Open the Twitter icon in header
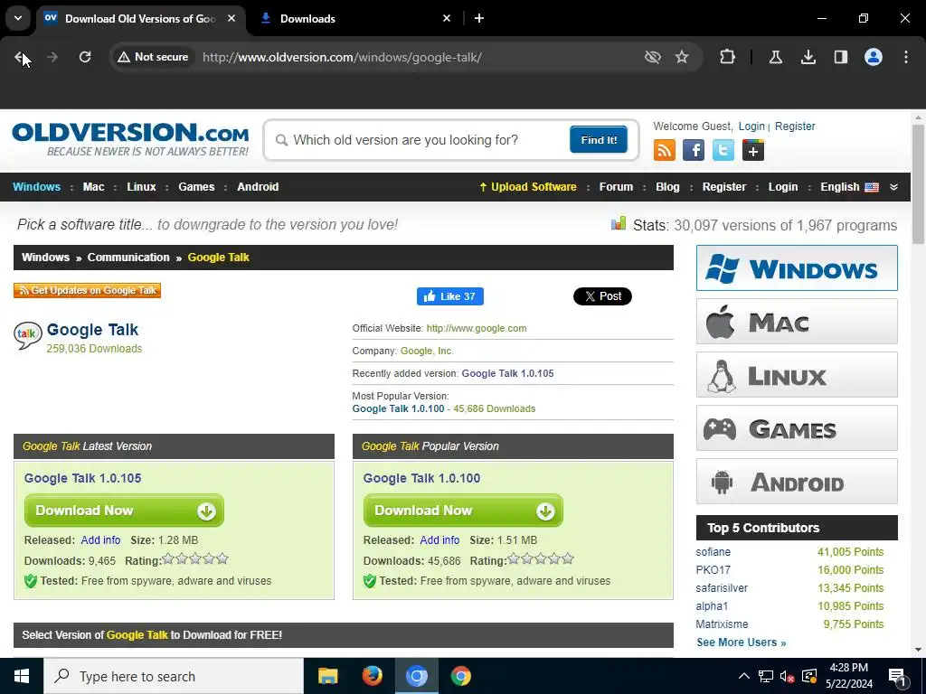926x694 pixels. pyautogui.click(x=723, y=151)
